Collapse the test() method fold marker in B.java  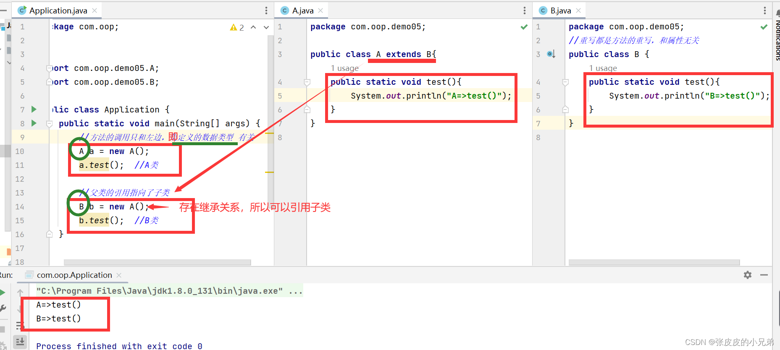tap(565, 82)
